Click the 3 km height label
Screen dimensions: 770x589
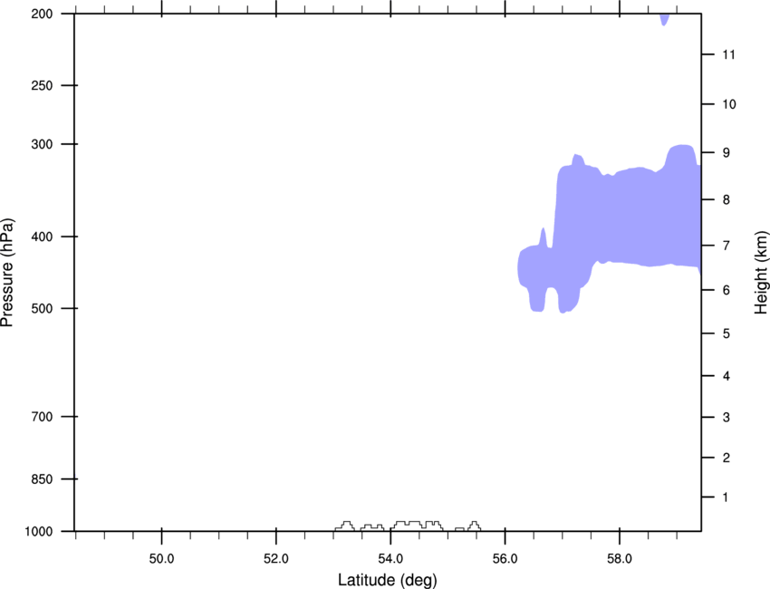(727, 418)
